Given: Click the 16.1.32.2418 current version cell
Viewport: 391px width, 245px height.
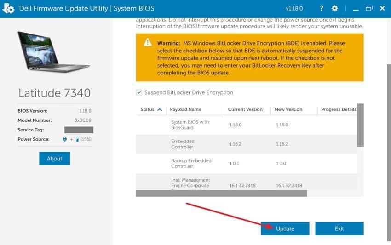Looking at the screenshot, I should pos(242,185).
